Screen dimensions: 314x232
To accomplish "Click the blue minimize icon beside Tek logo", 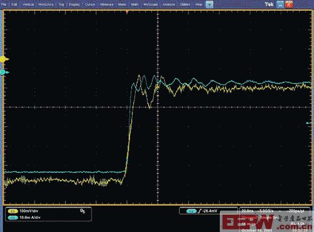I will click(x=280, y=4).
